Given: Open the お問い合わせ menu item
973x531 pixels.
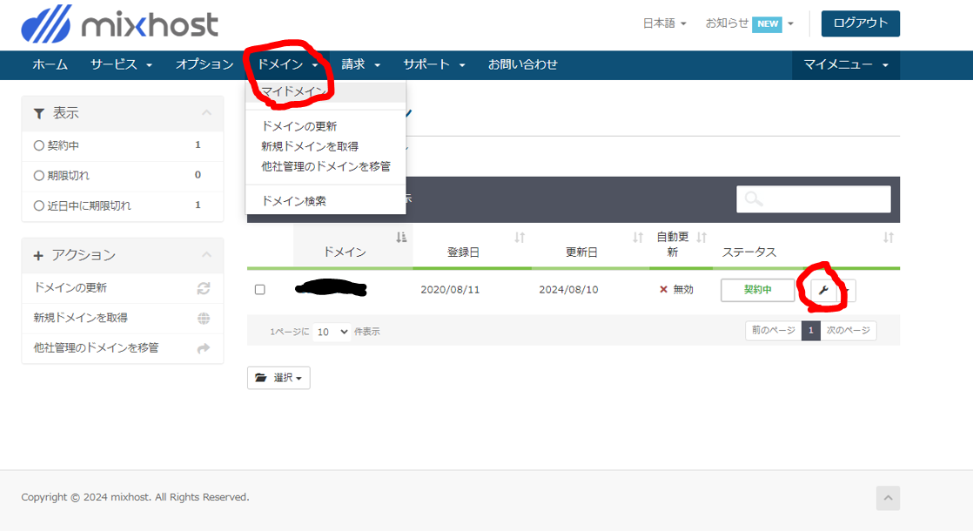Looking at the screenshot, I should tap(522, 65).
